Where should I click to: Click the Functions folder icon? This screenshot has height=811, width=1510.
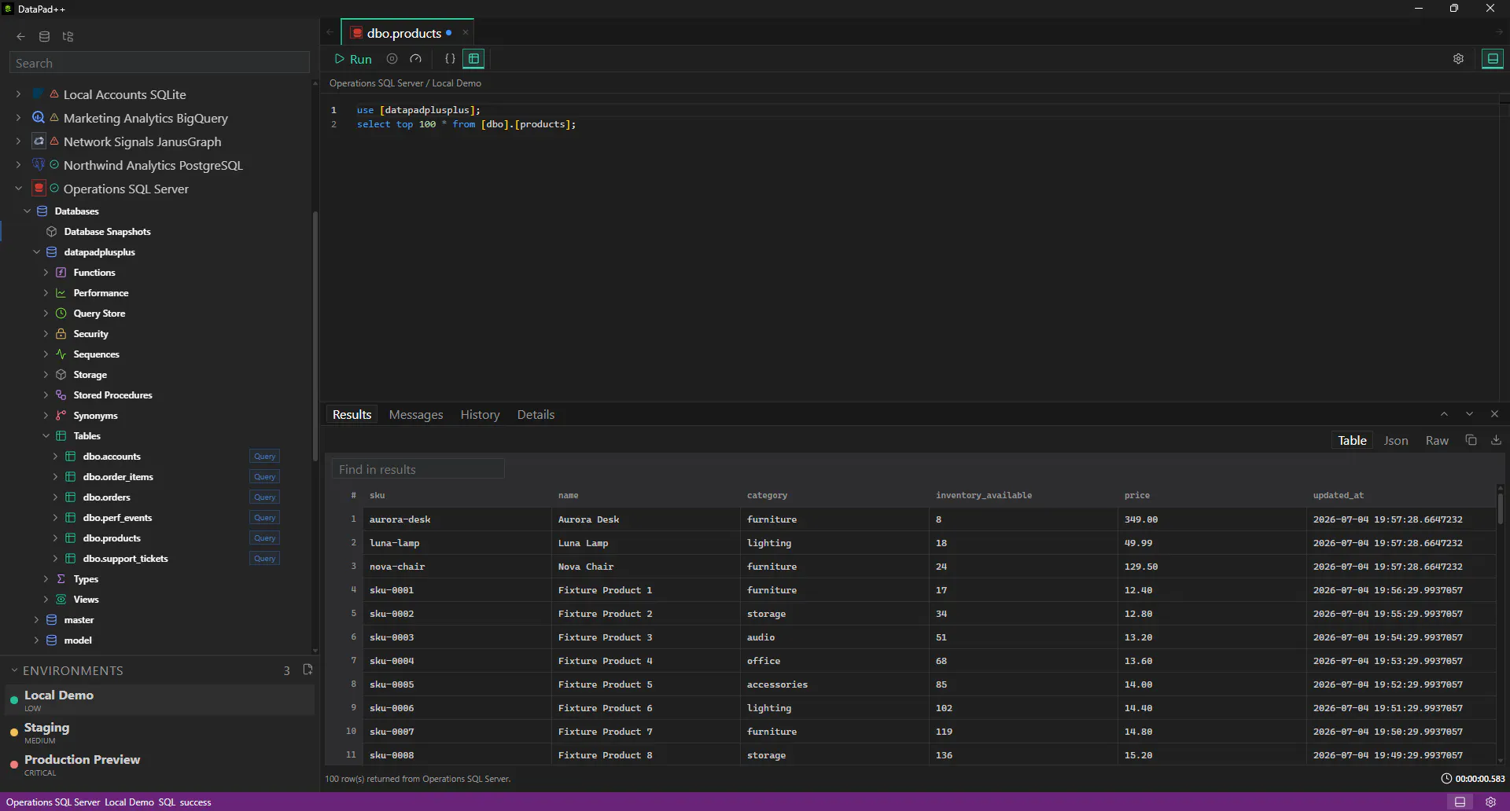[61, 273]
